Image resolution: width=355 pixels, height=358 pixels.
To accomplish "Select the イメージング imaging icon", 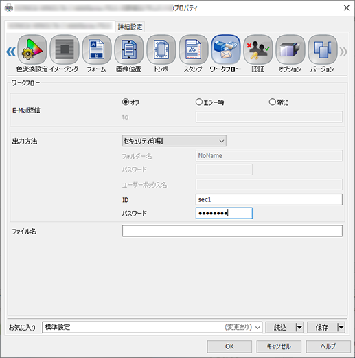I will click(65, 49).
